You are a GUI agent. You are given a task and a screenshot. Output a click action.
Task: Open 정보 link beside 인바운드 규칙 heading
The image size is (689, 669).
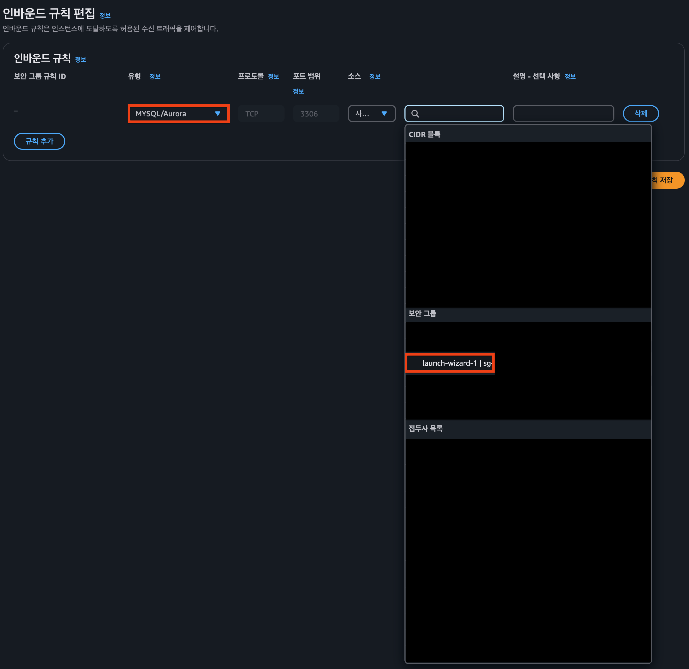[80, 60]
